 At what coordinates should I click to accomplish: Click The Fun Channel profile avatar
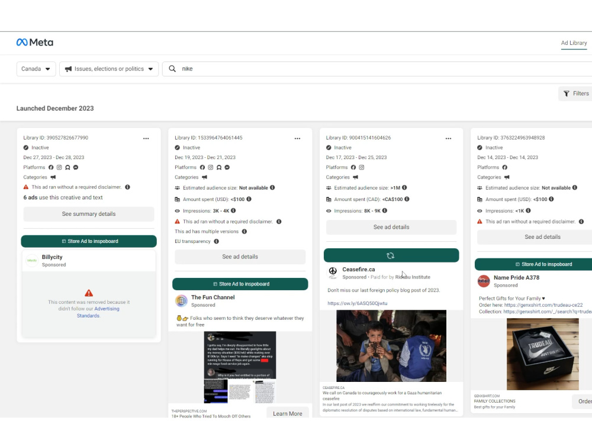(182, 301)
